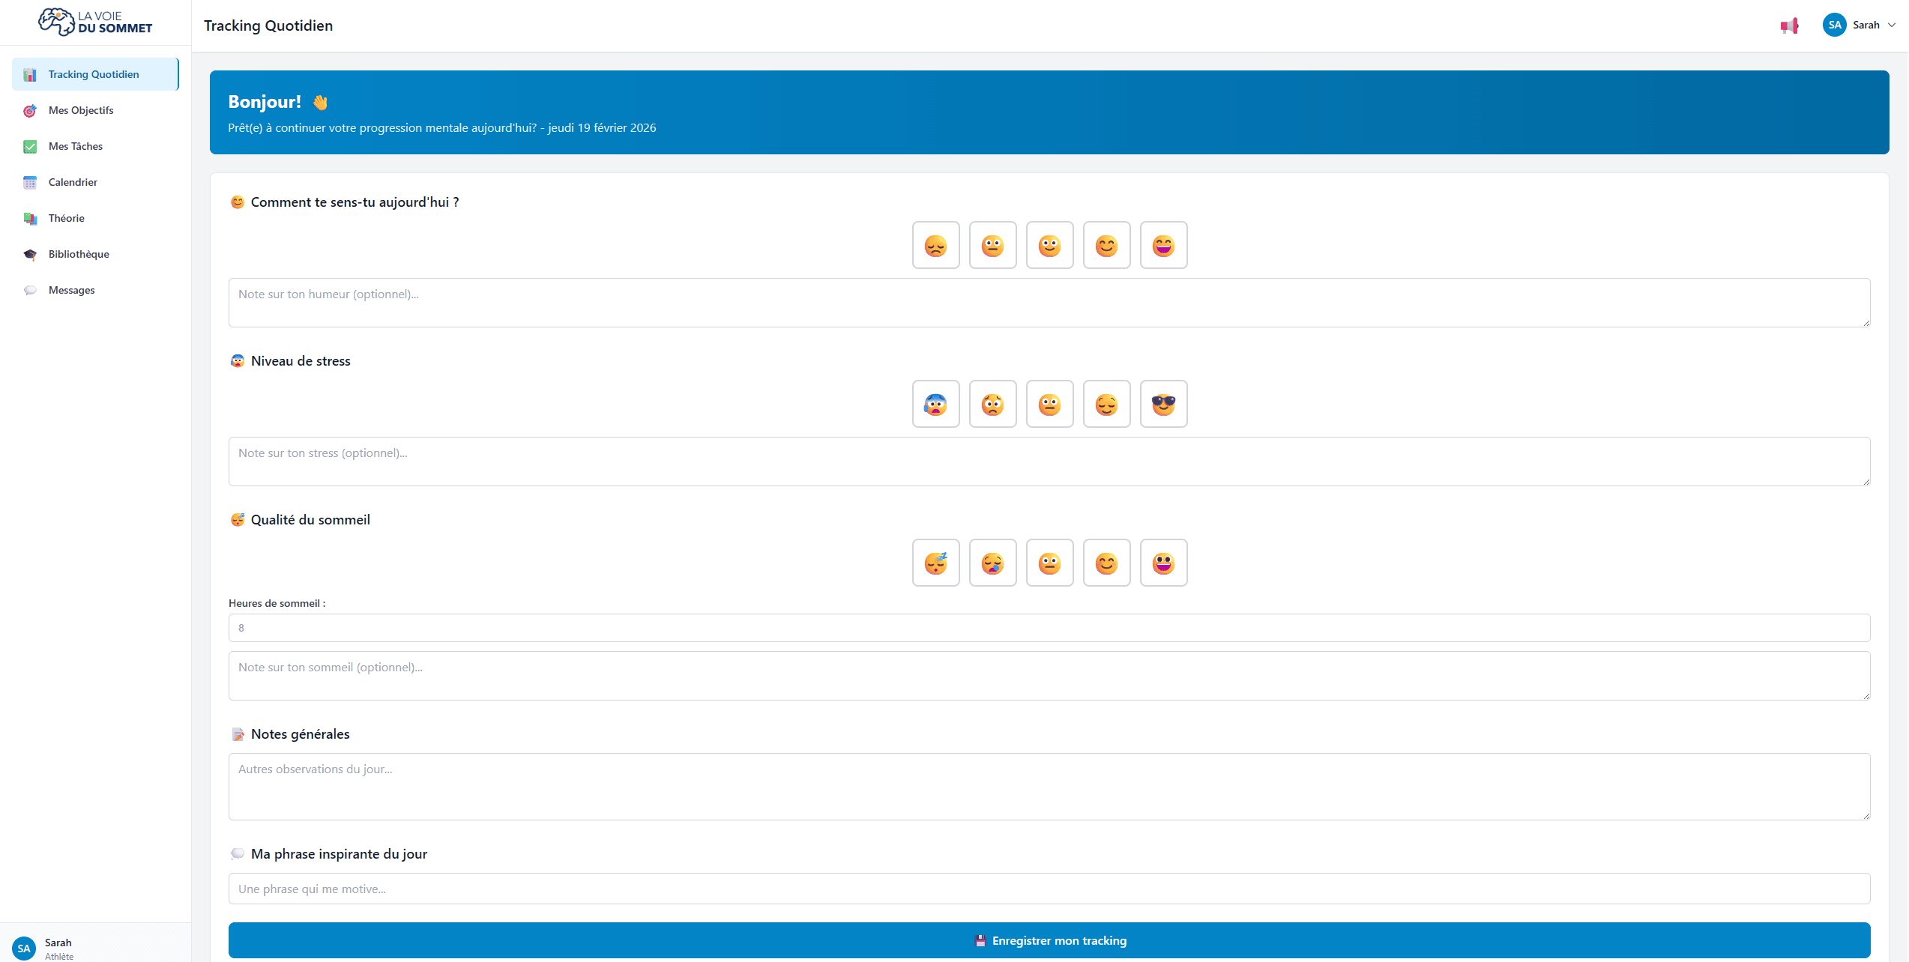Click the Heures de sommeil field

tap(1049, 628)
